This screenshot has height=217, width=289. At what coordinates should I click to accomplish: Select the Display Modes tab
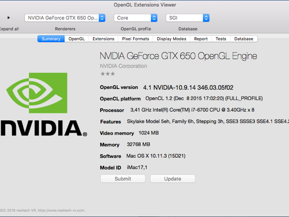172,39
